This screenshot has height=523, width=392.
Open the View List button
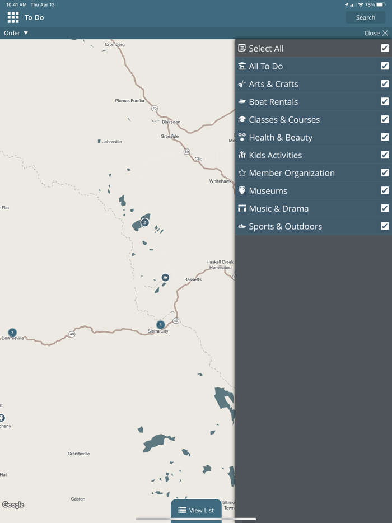click(196, 510)
